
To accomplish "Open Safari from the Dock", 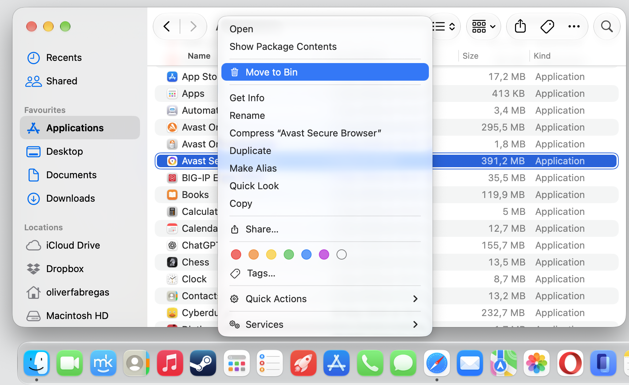I will pos(437,363).
